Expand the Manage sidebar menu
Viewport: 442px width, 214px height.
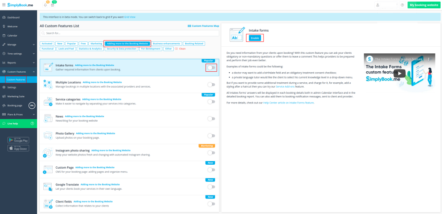tap(18, 44)
